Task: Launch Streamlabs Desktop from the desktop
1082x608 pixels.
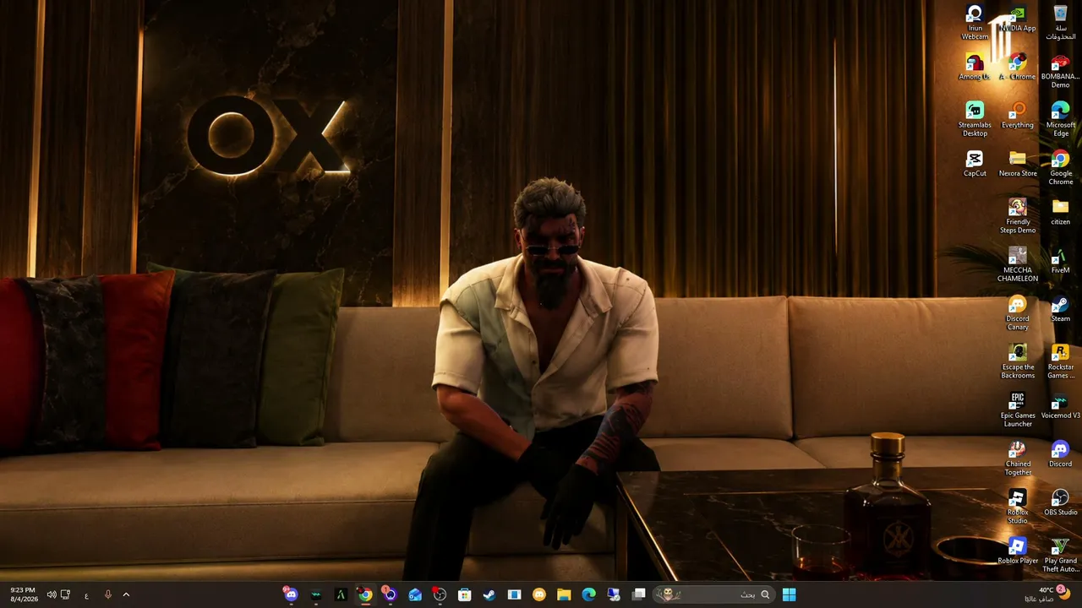Action: coord(975,120)
